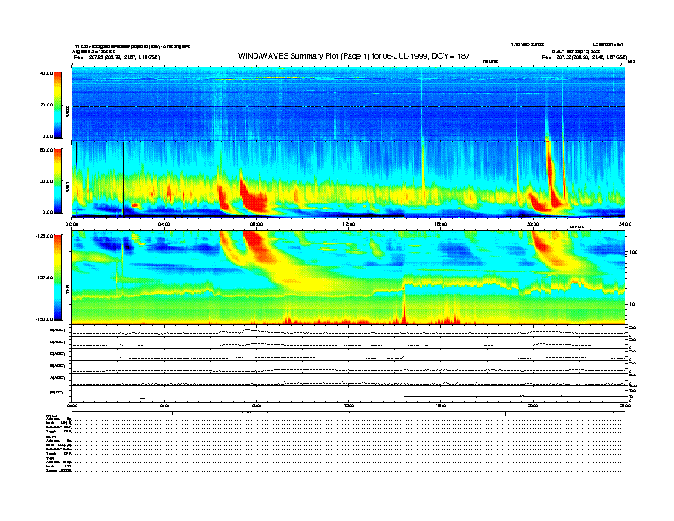Click the RAD1 panel color scale bar

tap(58, 180)
